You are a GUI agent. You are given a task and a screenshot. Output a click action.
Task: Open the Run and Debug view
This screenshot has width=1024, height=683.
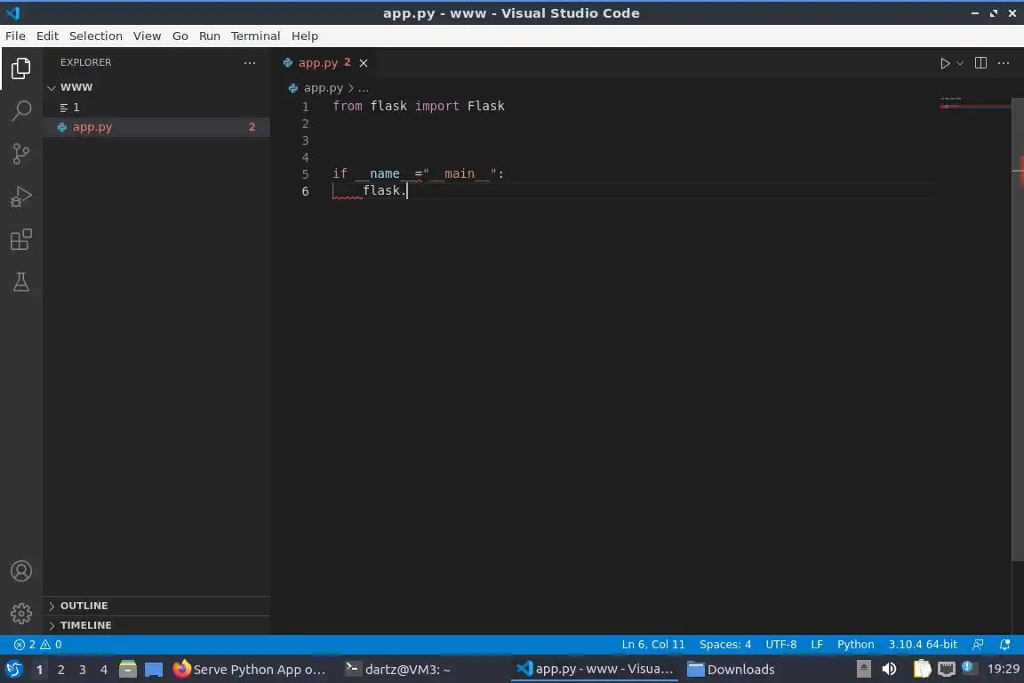[21, 196]
